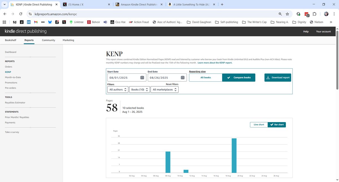Close the A Little Something To Hide tab

coord(214,5)
